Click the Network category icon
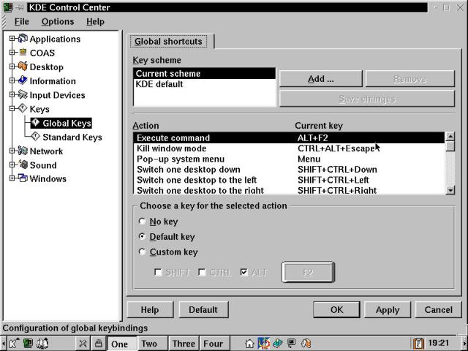 click(23, 151)
